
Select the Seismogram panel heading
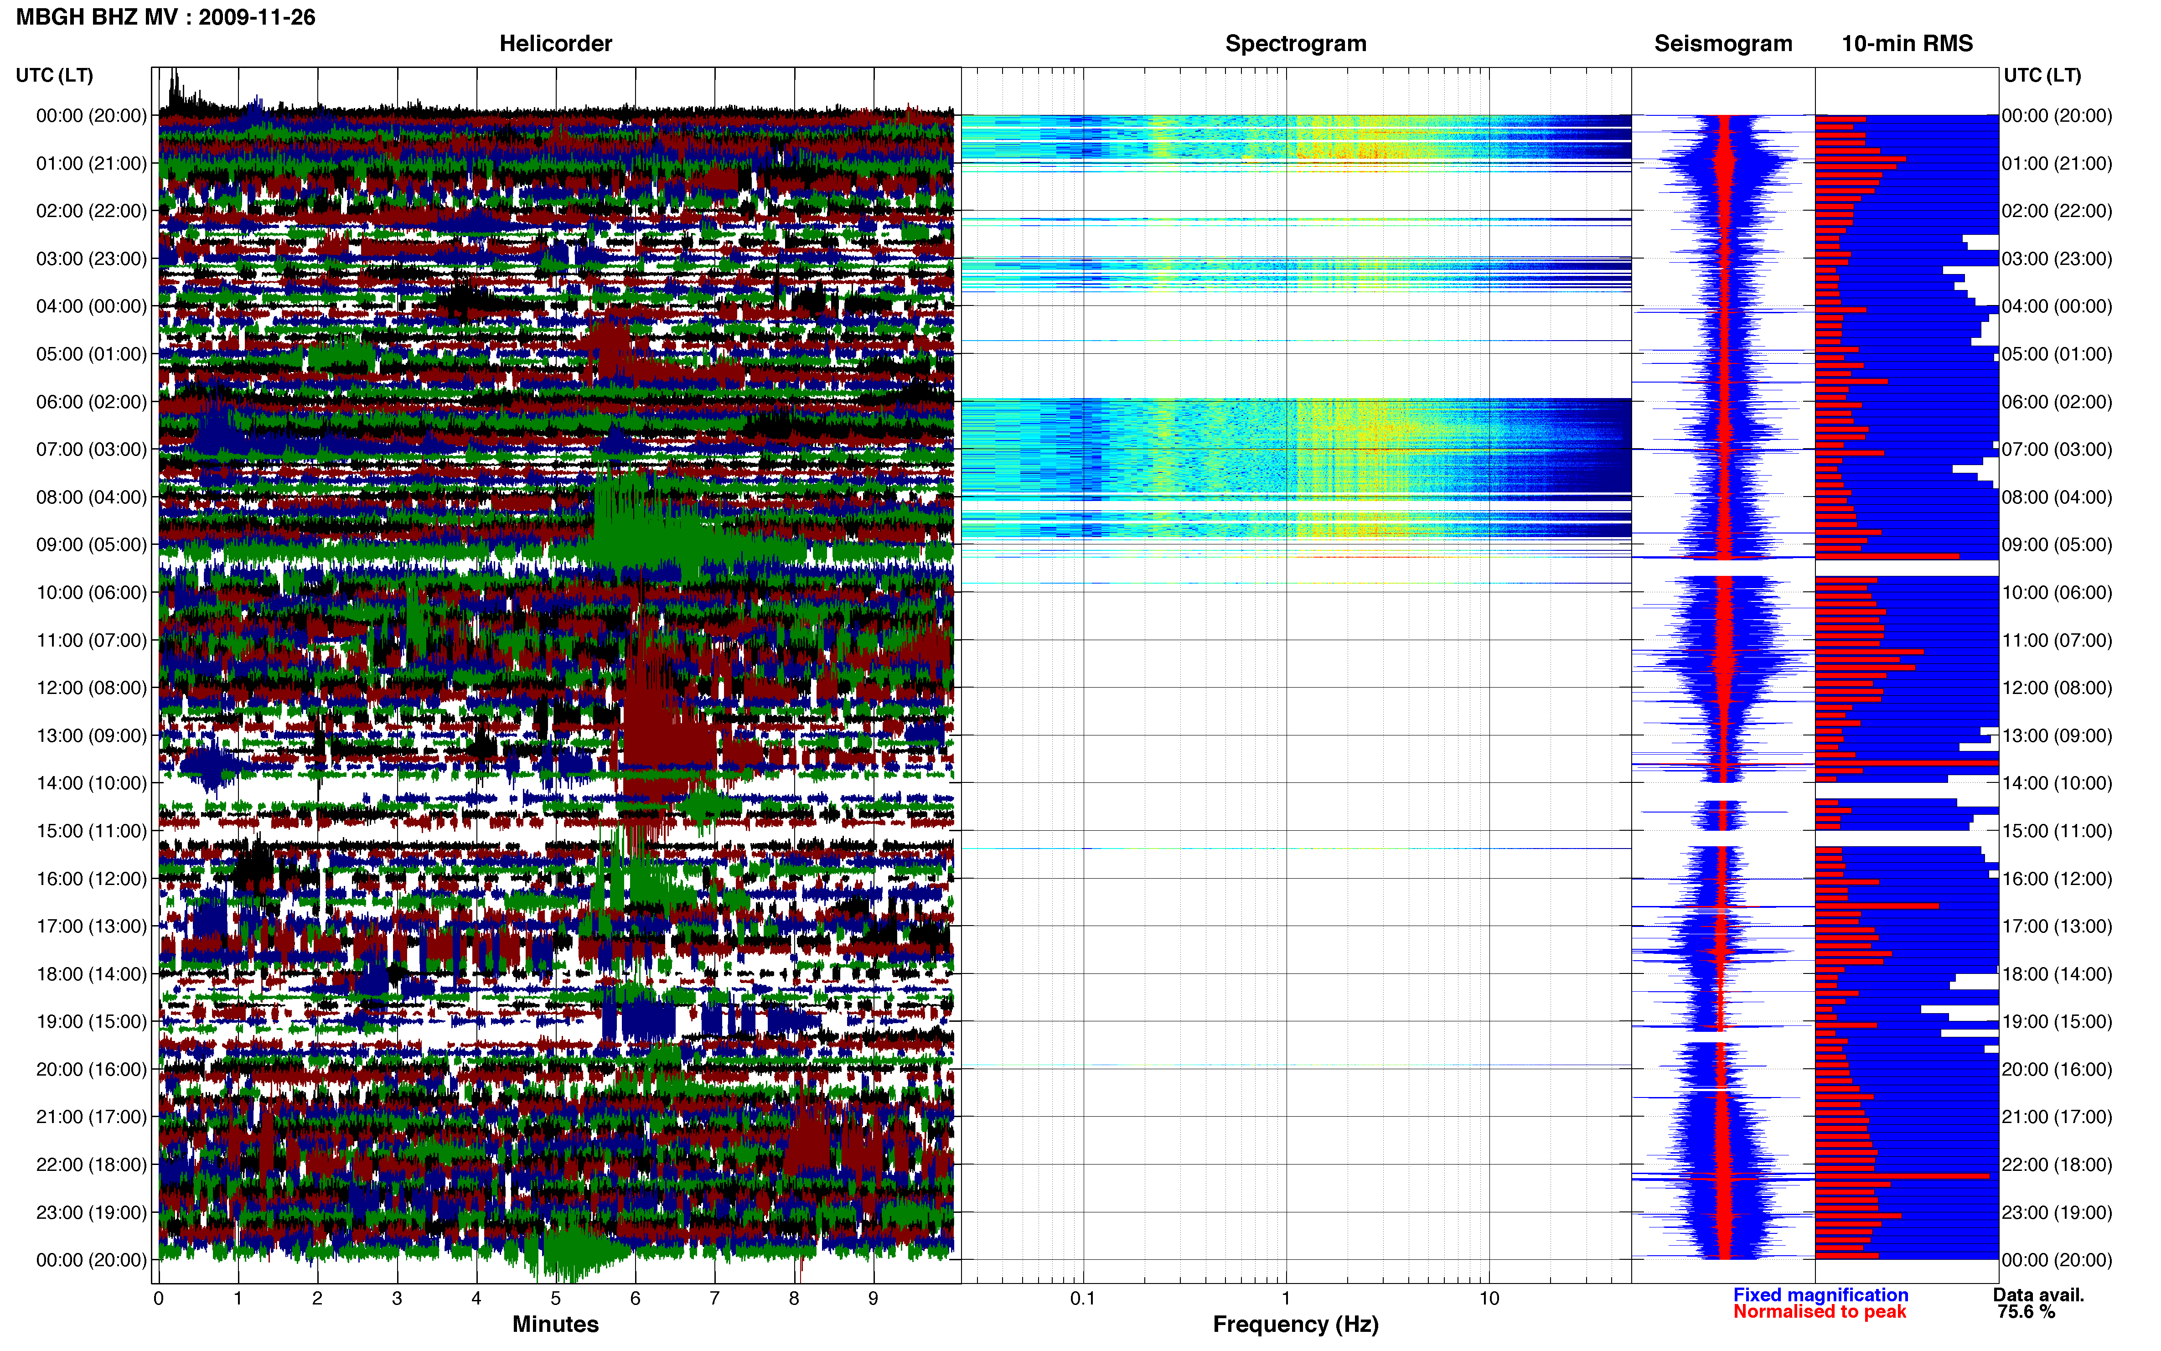click(x=1723, y=43)
